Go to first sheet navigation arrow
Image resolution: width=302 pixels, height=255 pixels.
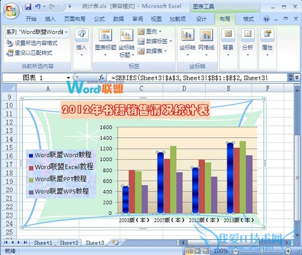(x=6, y=242)
